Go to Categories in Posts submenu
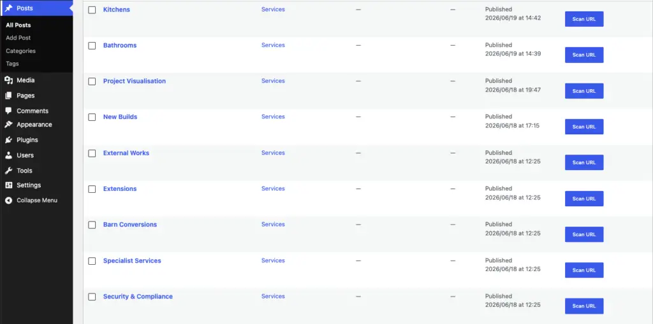Screen dimensions: 653x324 click(x=21, y=51)
